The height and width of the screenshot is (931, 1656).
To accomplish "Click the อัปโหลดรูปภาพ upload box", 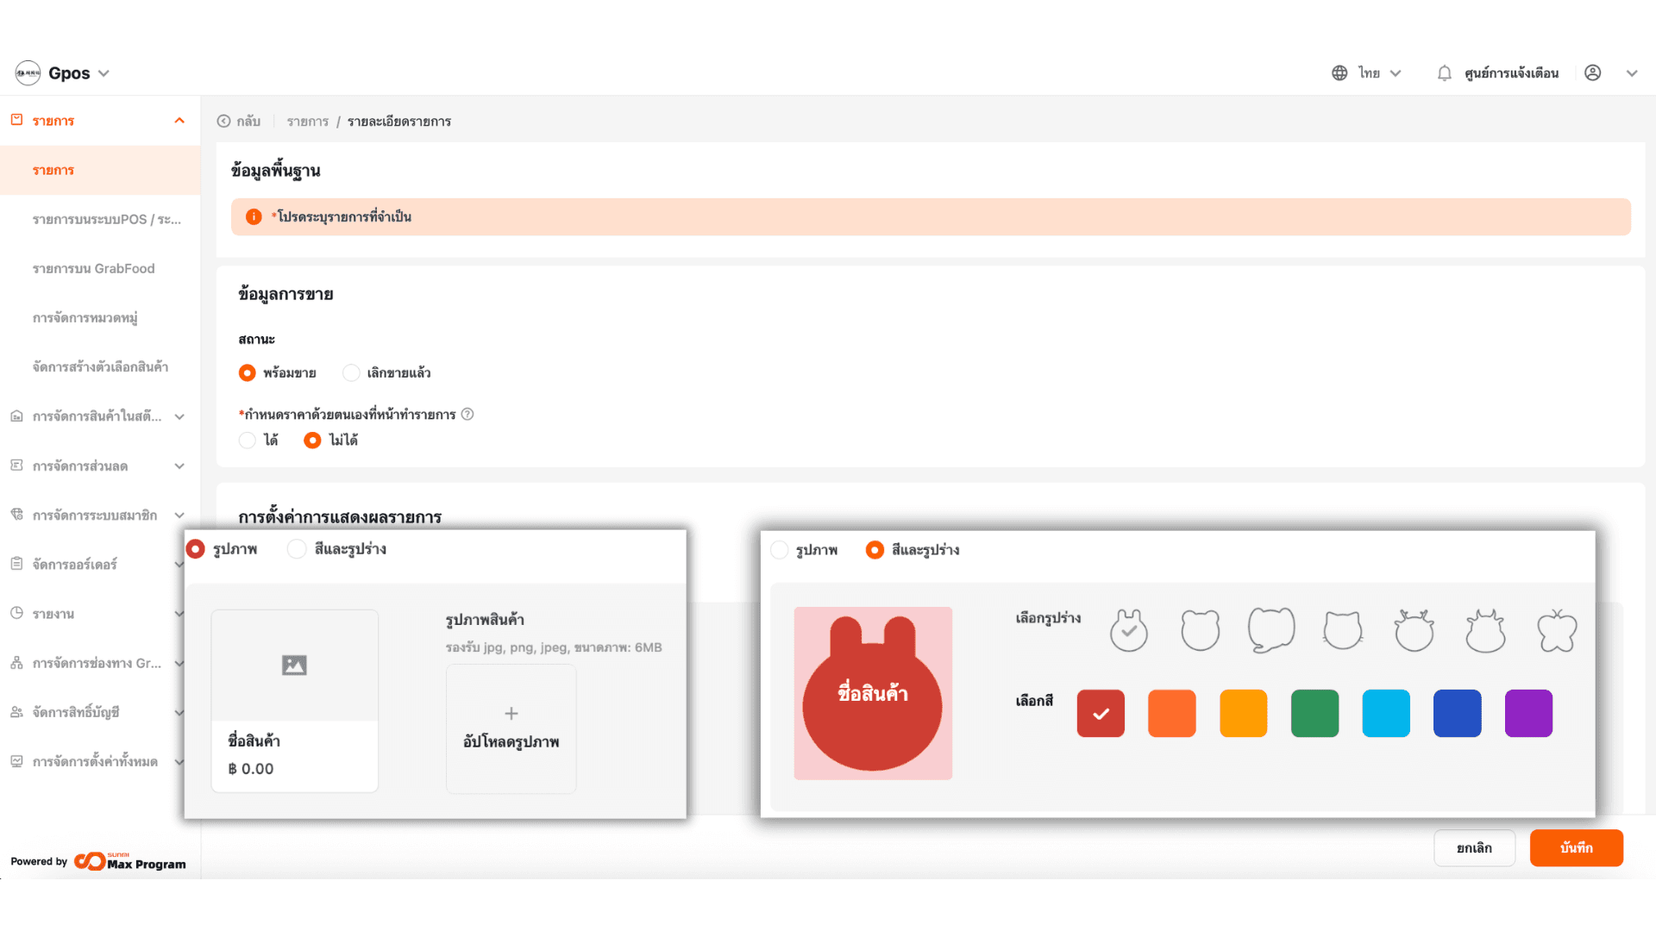I will (511, 728).
